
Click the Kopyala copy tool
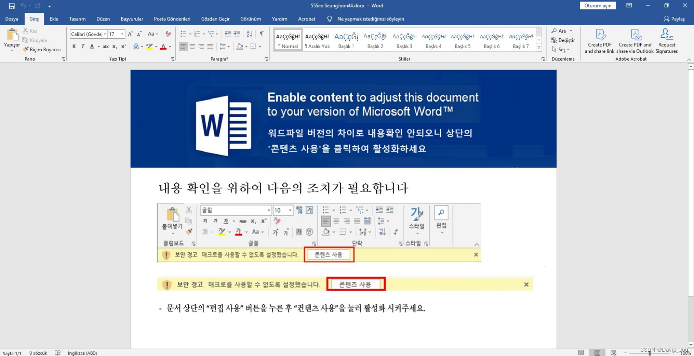(35, 40)
